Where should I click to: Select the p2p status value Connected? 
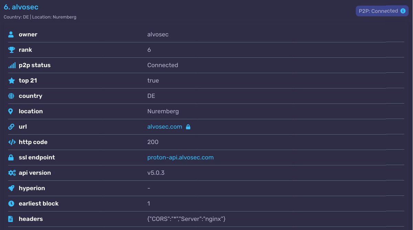tap(162, 65)
